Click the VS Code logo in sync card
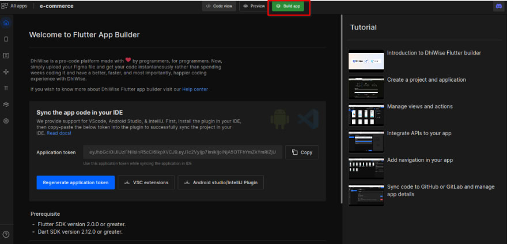The height and width of the screenshot is (244, 507). [308, 119]
